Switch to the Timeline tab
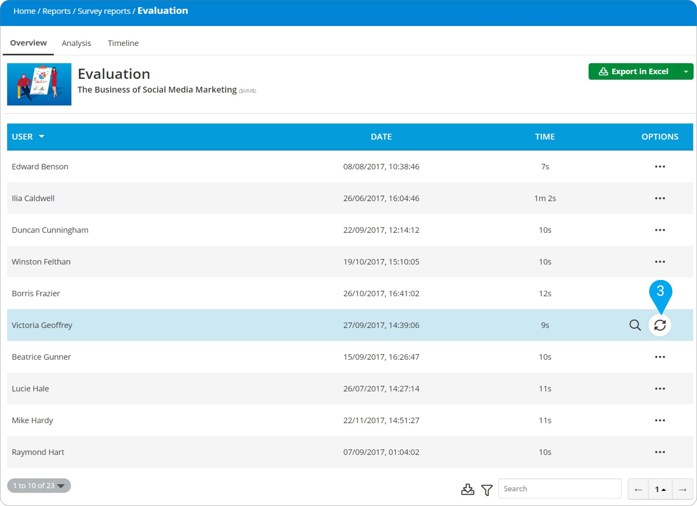 pos(123,43)
